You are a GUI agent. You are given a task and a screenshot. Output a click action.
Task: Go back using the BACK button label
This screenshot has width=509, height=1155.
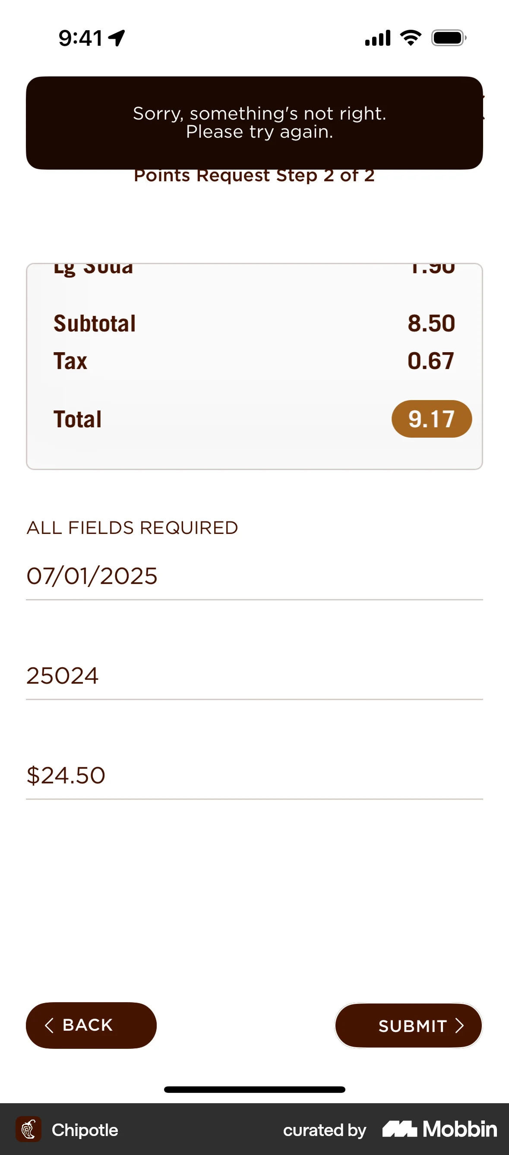[x=88, y=1025]
